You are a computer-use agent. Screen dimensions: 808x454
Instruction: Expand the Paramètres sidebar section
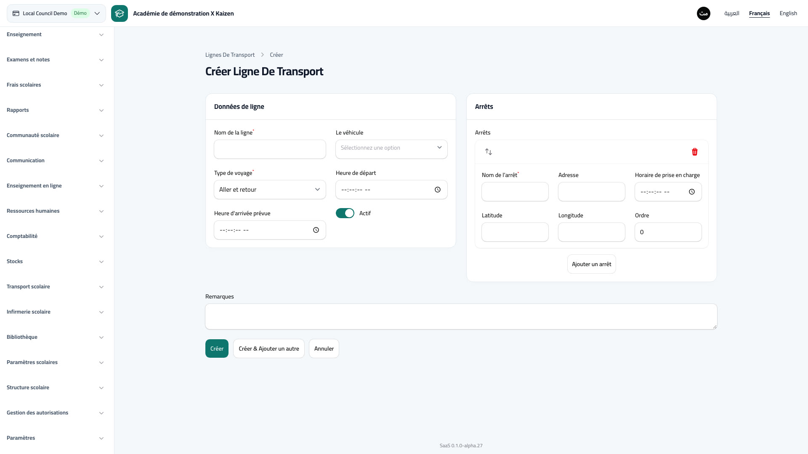[x=55, y=438]
